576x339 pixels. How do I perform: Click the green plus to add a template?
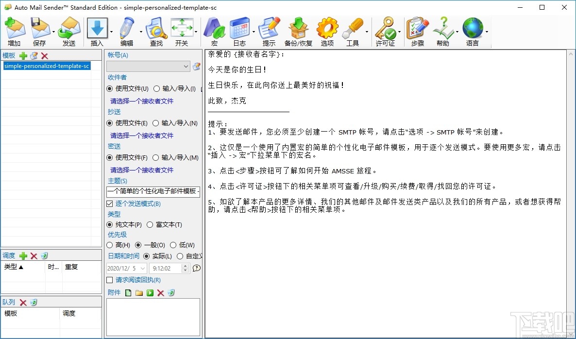click(x=23, y=55)
